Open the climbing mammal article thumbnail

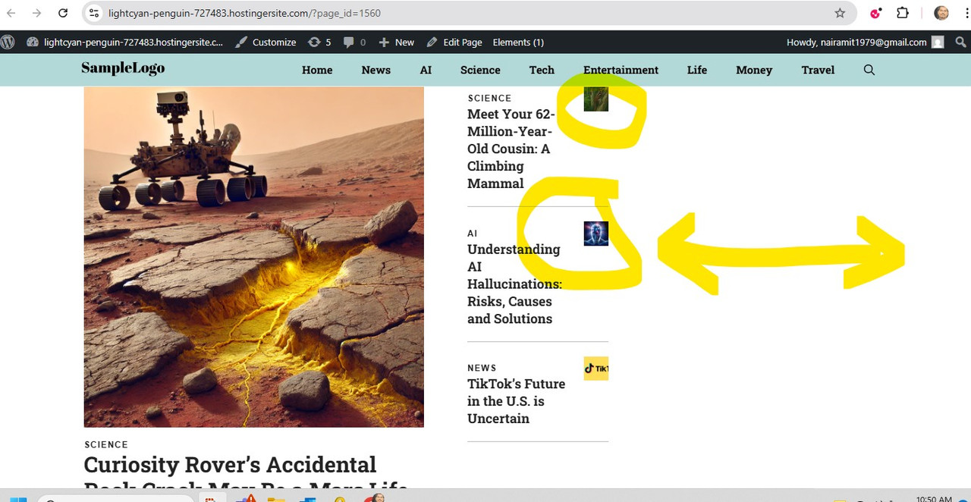tap(596, 99)
